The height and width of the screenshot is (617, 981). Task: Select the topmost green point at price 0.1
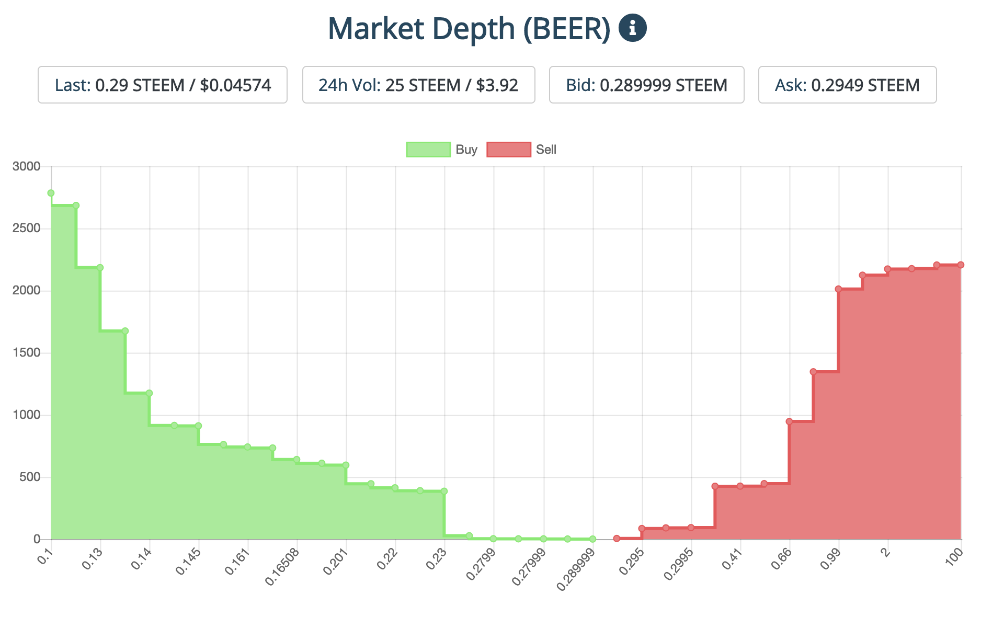(x=51, y=193)
